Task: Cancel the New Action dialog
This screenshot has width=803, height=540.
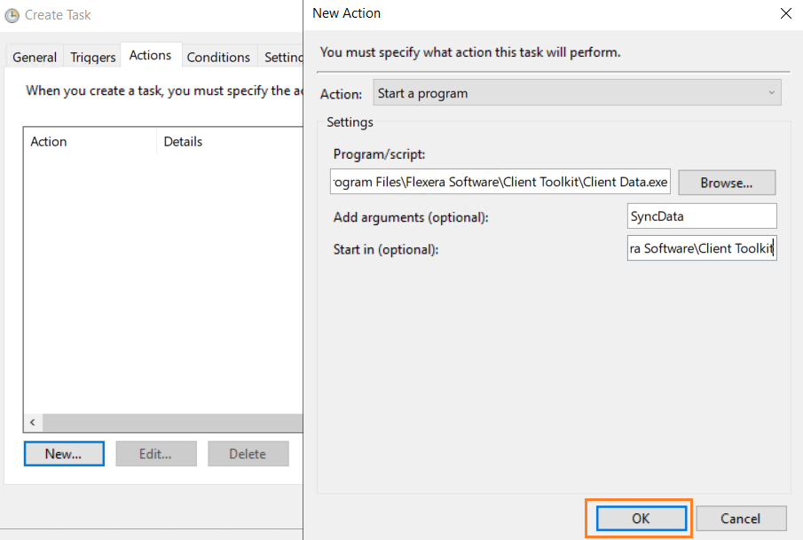Action: (x=740, y=519)
